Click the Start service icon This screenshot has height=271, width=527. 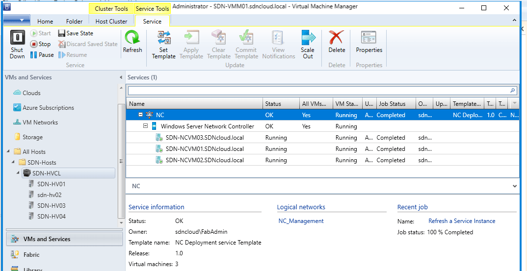33,33
